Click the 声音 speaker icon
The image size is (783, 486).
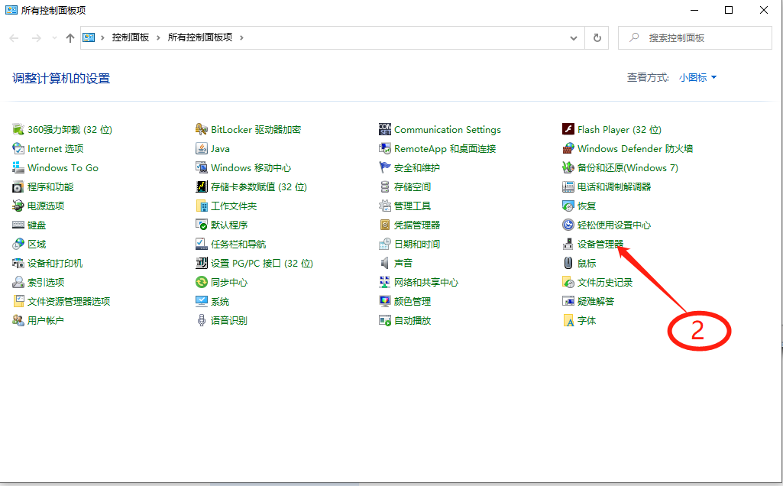[x=385, y=264]
